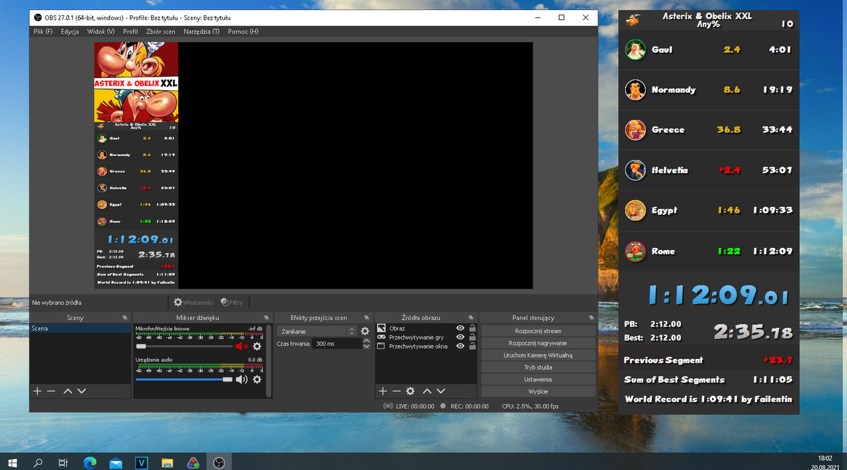Hide the Przechwytywanie gry source

pos(460,337)
